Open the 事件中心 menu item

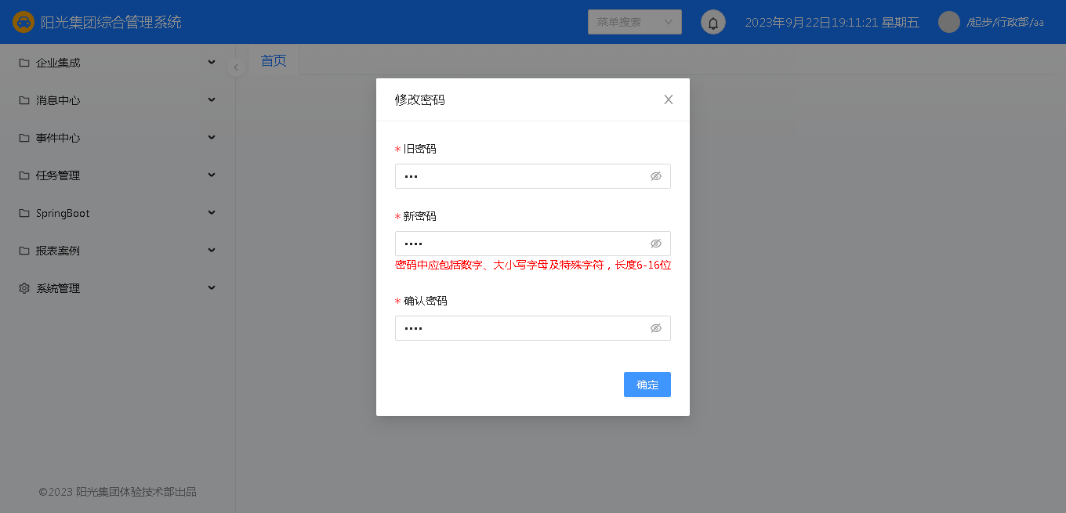58,138
